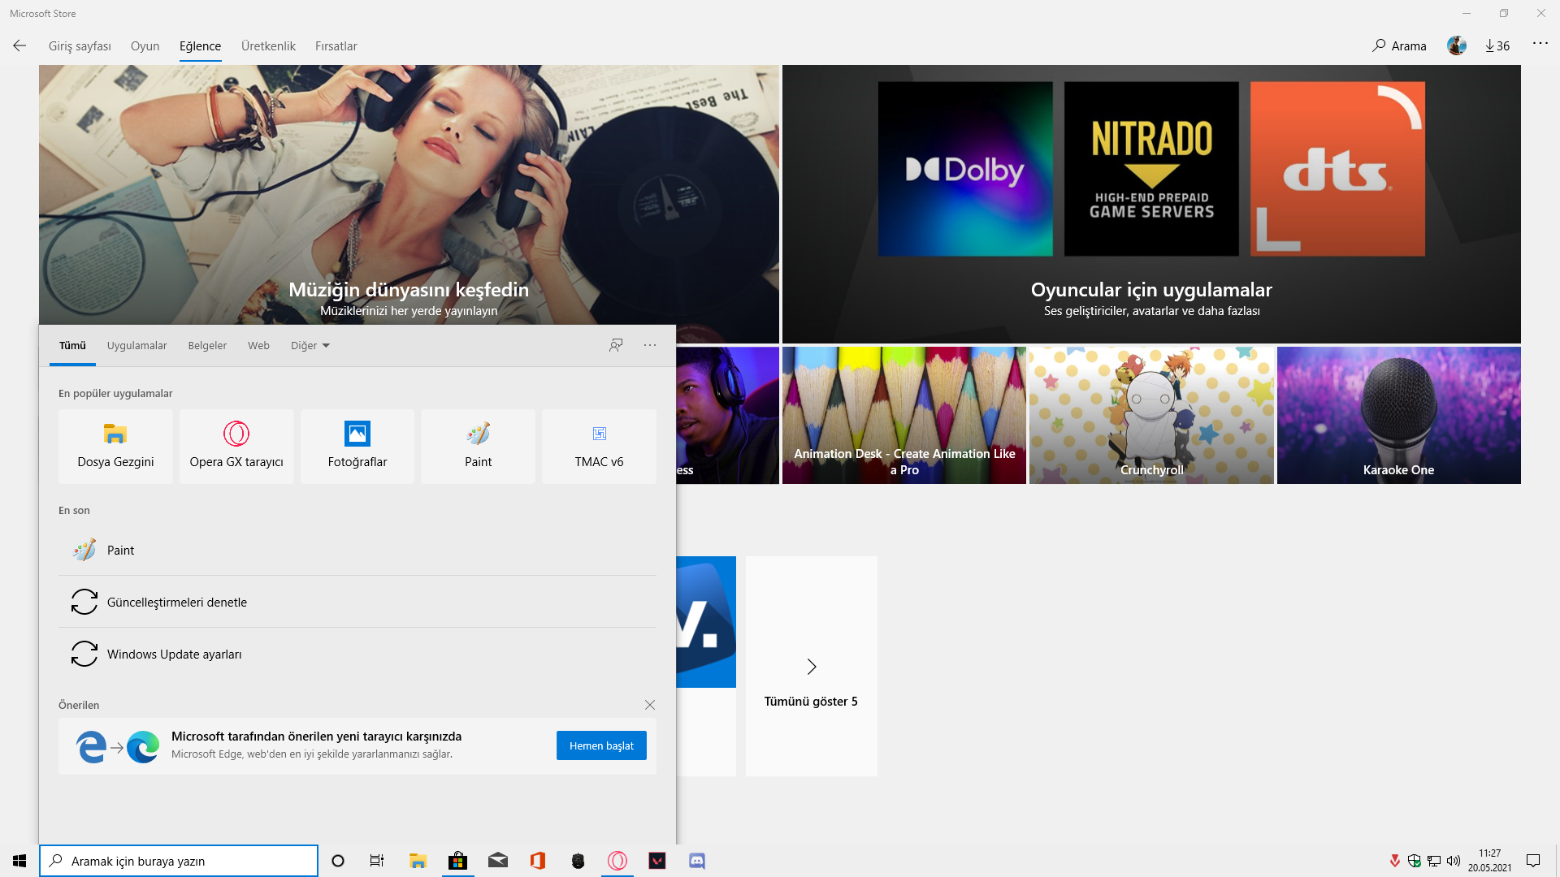Image resolution: width=1560 pixels, height=877 pixels.
Task: Click the Discord taskbar icon
Action: tap(697, 861)
